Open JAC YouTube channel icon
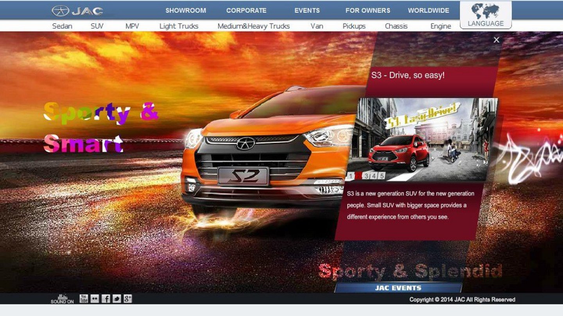This screenshot has height=316, width=563. coord(84,299)
